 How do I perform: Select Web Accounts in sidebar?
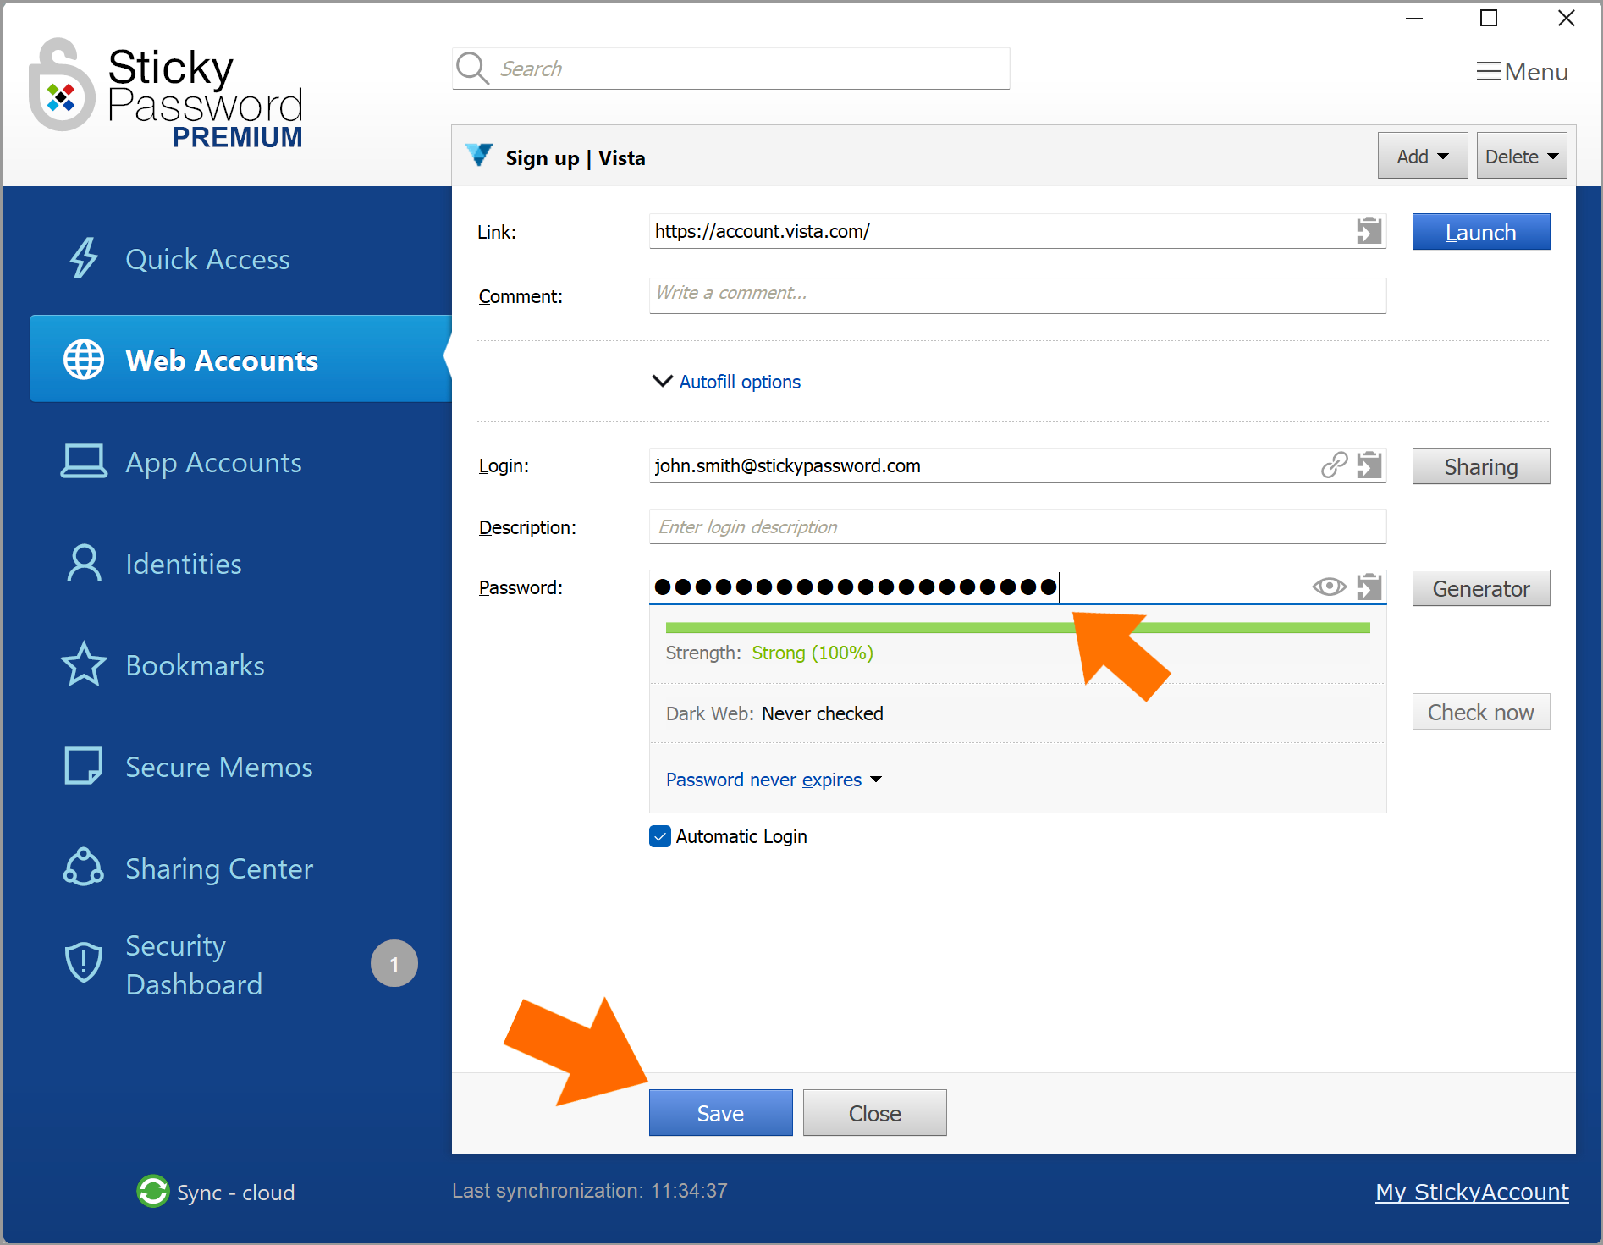tap(240, 359)
